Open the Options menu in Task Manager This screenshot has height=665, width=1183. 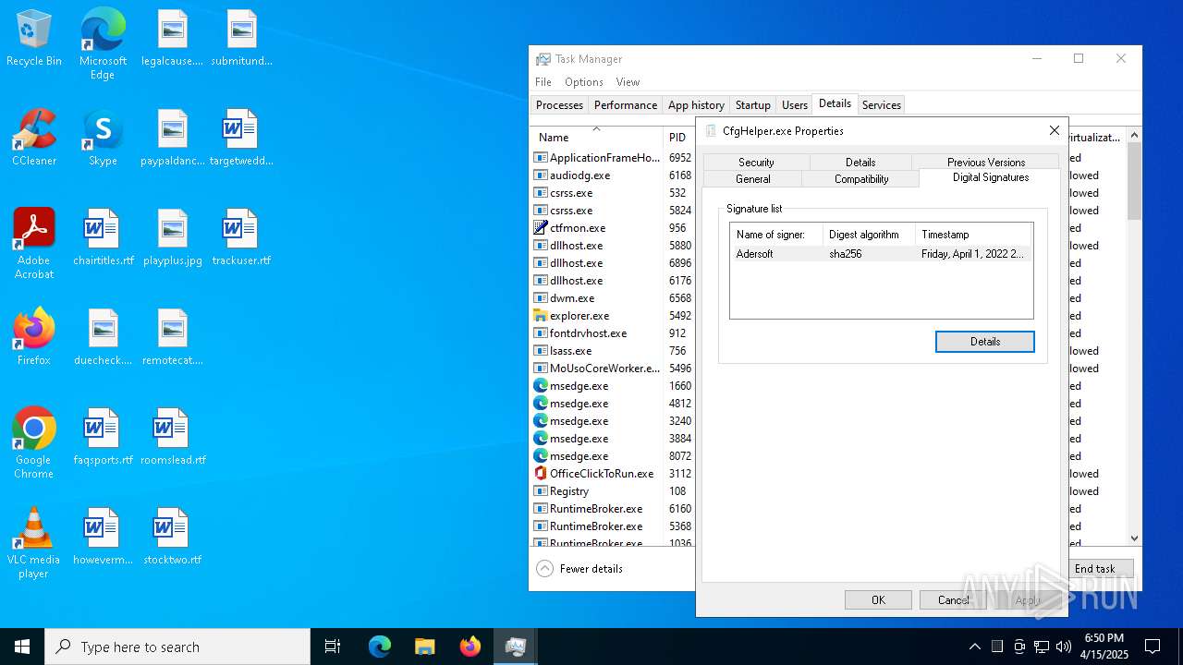584,82
